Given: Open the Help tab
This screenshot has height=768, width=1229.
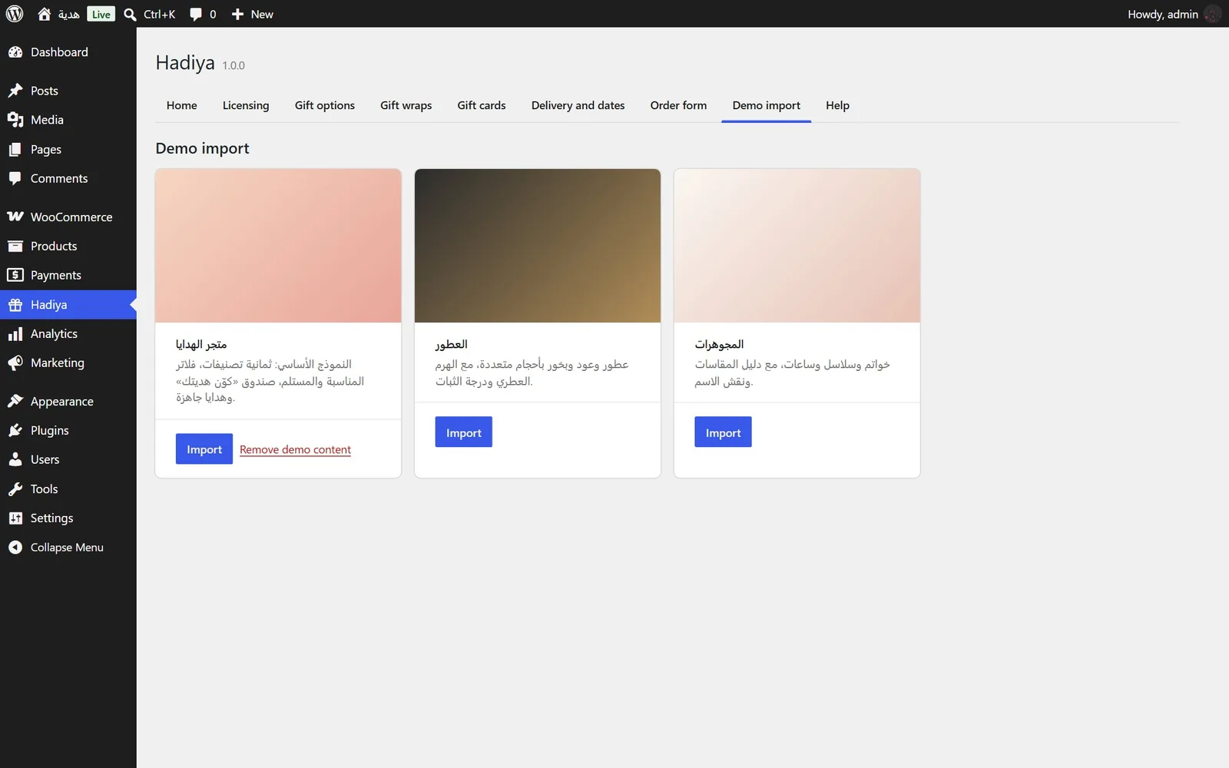Looking at the screenshot, I should pos(837,105).
